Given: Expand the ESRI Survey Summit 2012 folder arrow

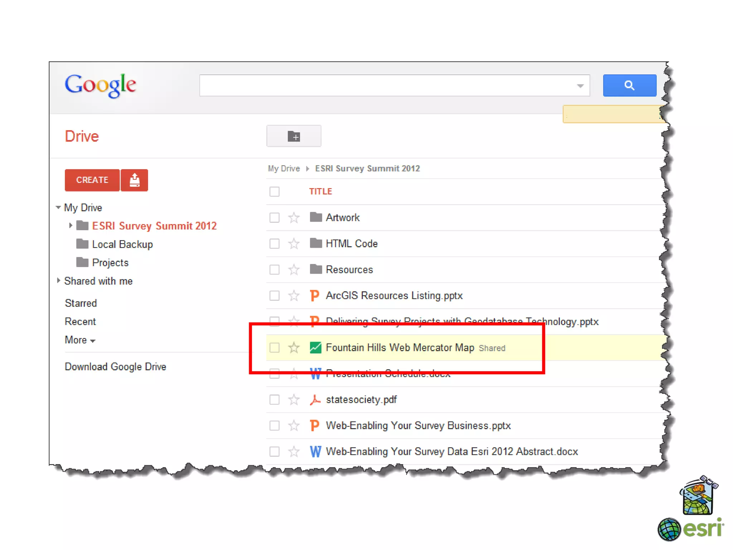Looking at the screenshot, I should click(x=71, y=225).
